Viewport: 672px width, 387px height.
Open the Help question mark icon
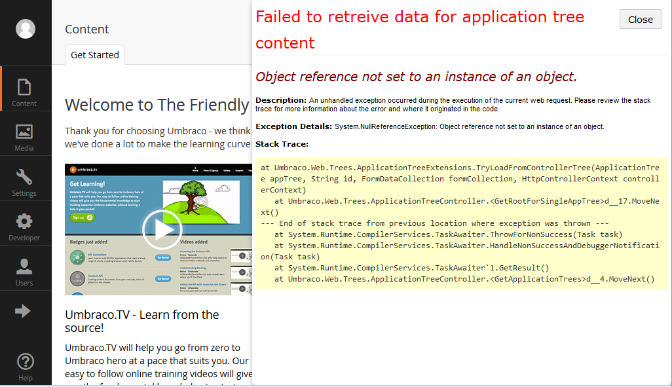coord(26,361)
